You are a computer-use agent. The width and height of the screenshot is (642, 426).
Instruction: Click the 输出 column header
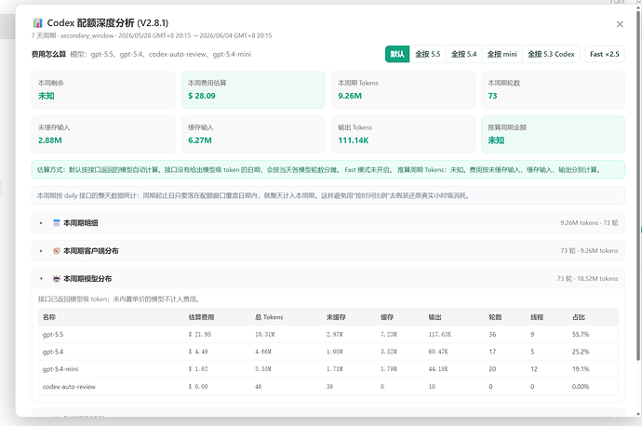pyautogui.click(x=435, y=317)
